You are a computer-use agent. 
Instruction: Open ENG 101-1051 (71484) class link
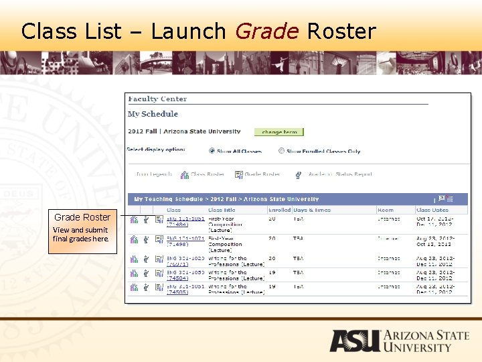pyautogui.click(x=185, y=222)
